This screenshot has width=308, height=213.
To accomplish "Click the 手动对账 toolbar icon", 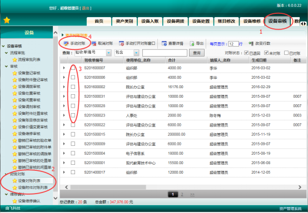I will [66, 43].
